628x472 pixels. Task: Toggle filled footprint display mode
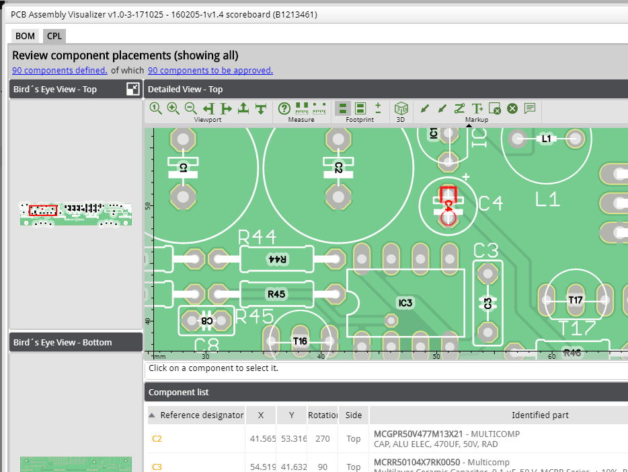pos(343,108)
